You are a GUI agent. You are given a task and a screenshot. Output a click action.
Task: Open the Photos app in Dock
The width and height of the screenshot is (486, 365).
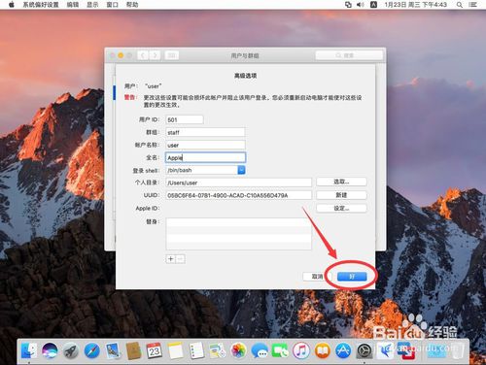tap(238, 351)
